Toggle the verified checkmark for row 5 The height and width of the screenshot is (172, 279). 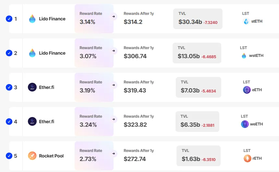pyautogui.click(x=9, y=156)
